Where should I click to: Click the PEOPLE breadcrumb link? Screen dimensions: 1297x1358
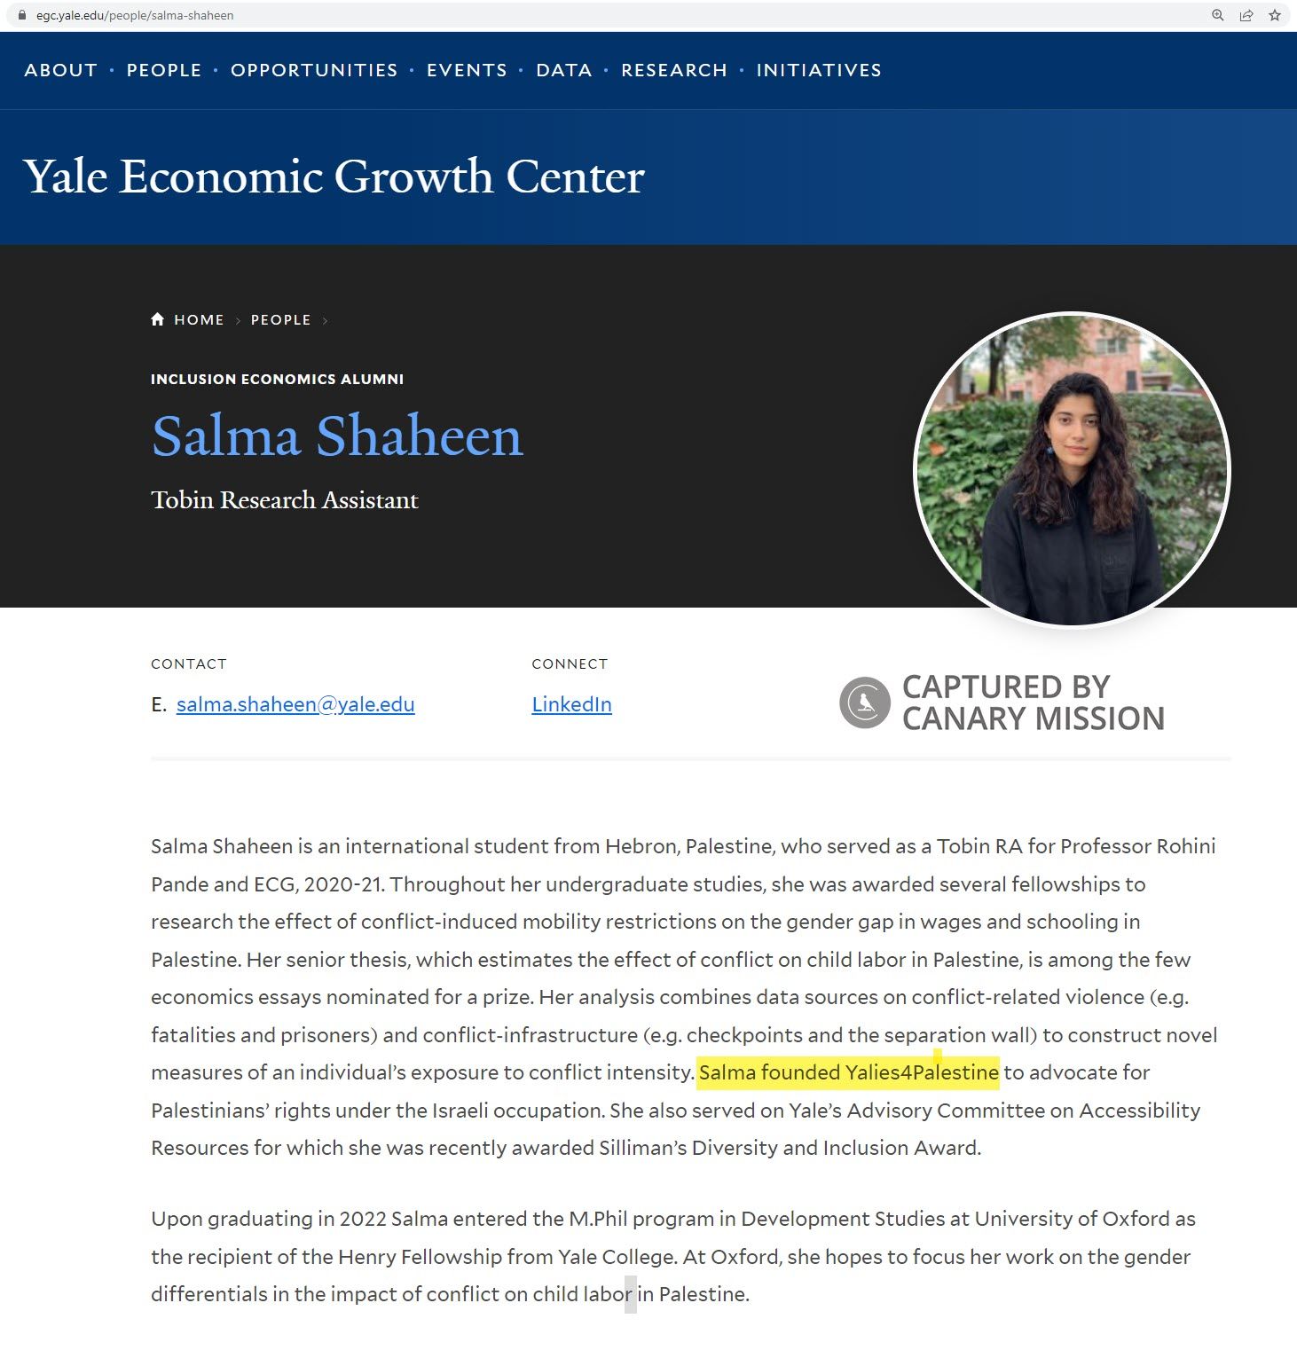click(x=280, y=319)
